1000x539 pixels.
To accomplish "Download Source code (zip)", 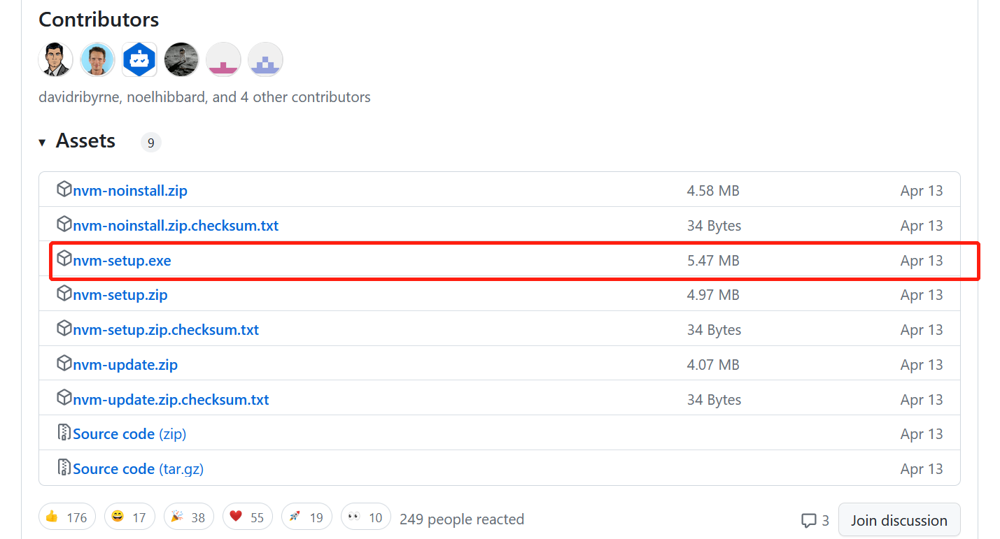I will click(129, 434).
